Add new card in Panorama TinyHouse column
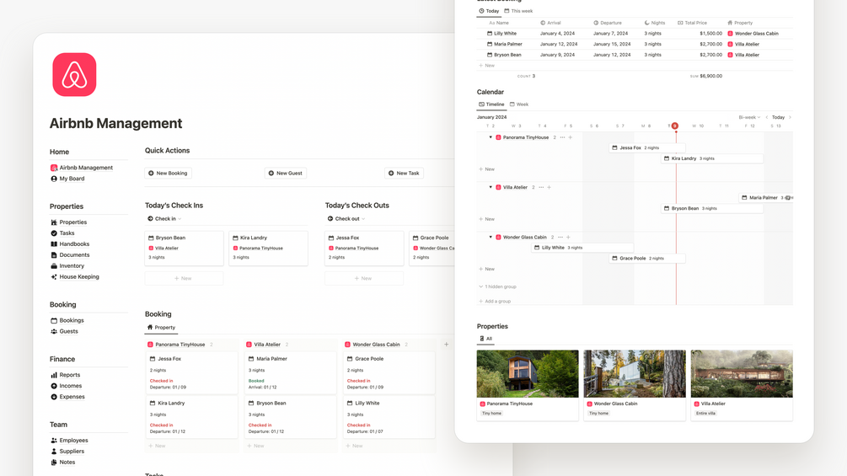This screenshot has height=476, width=847. (158, 446)
